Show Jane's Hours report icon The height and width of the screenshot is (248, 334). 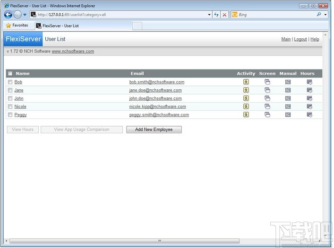tap(309, 90)
